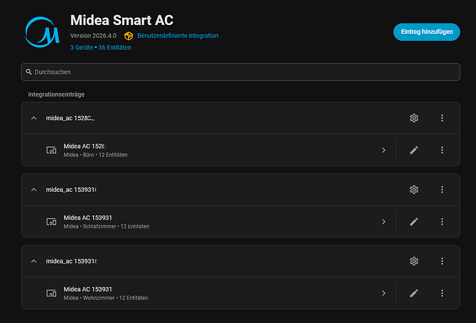The height and width of the screenshot is (323, 476).
Task: Open three-dot menu for Wohnzimmer device
Action: click(442, 293)
